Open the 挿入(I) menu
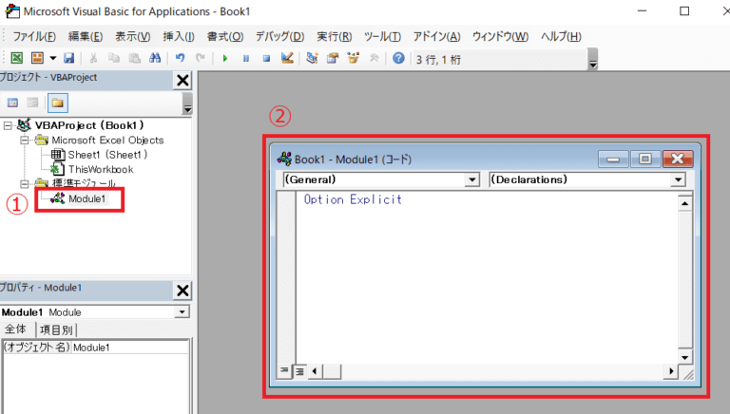This screenshot has width=730, height=414. click(179, 36)
